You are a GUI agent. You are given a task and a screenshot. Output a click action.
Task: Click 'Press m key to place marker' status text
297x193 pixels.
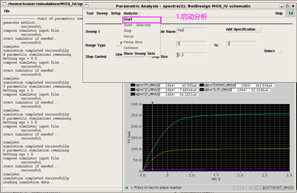(x=158, y=188)
